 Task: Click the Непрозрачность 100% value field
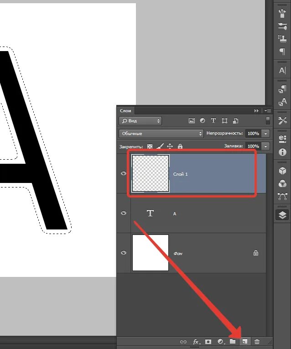254,134
